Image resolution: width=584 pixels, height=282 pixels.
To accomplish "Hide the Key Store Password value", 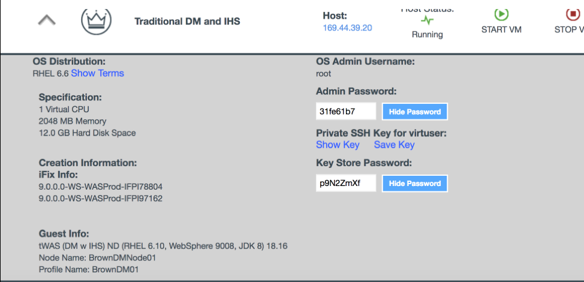I will (415, 184).
